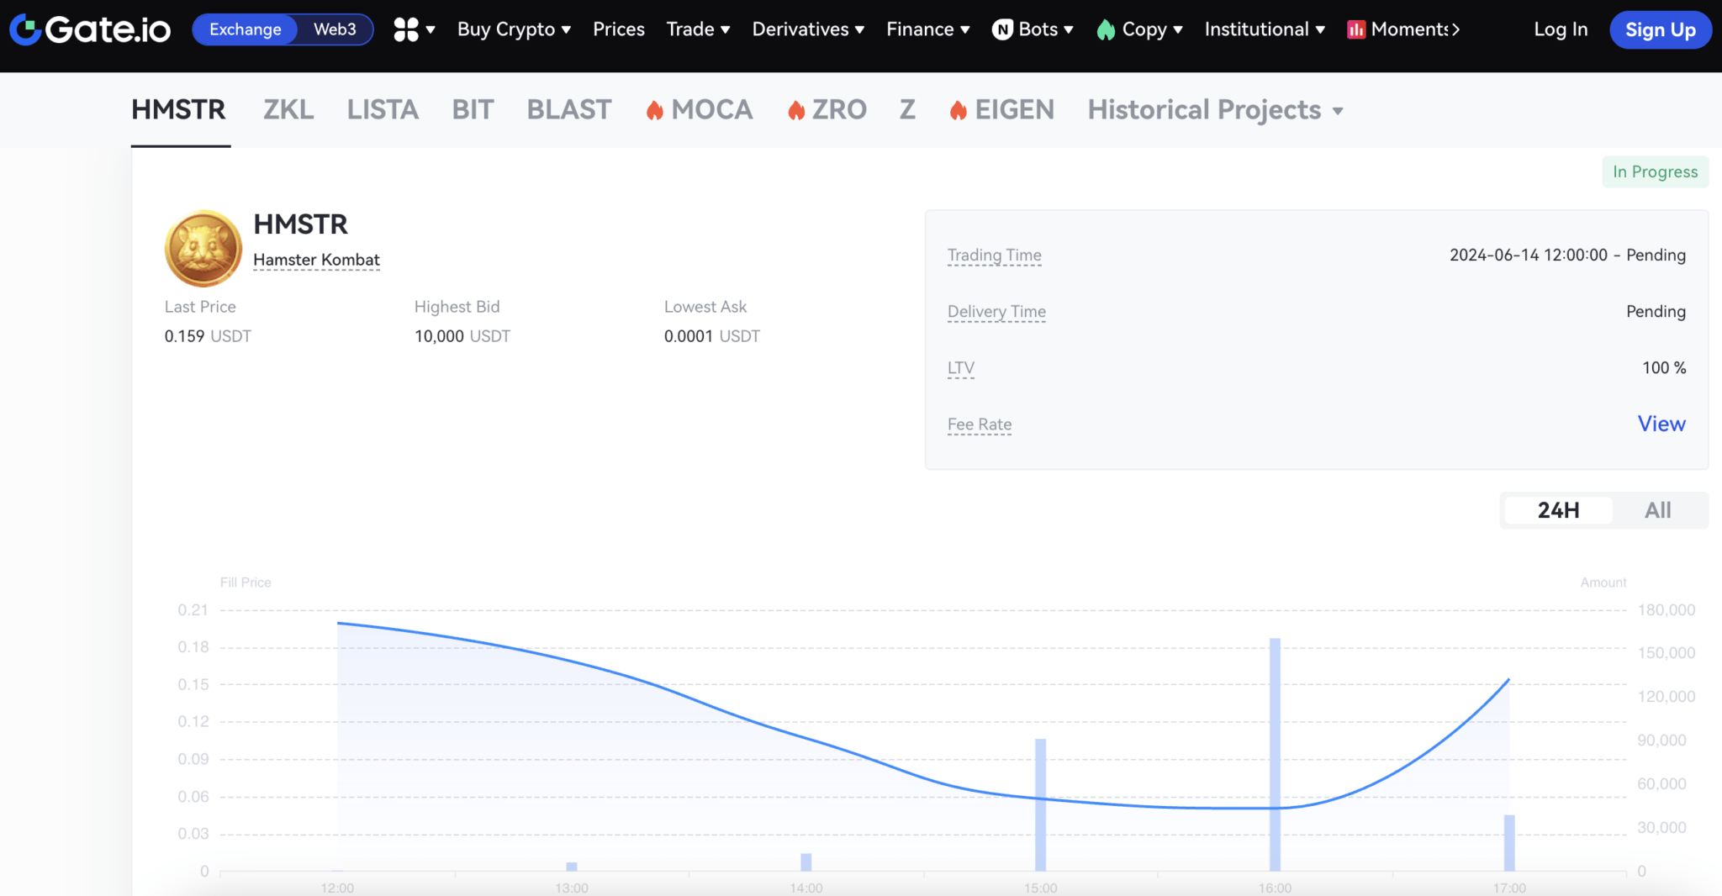Click the tallest 16:00 volume bar
Image resolution: width=1722 pixels, height=896 pixels.
(x=1275, y=754)
